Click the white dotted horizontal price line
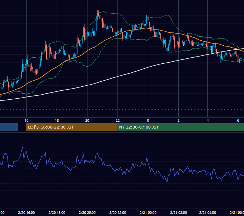244x216 pixels. tap(122, 109)
